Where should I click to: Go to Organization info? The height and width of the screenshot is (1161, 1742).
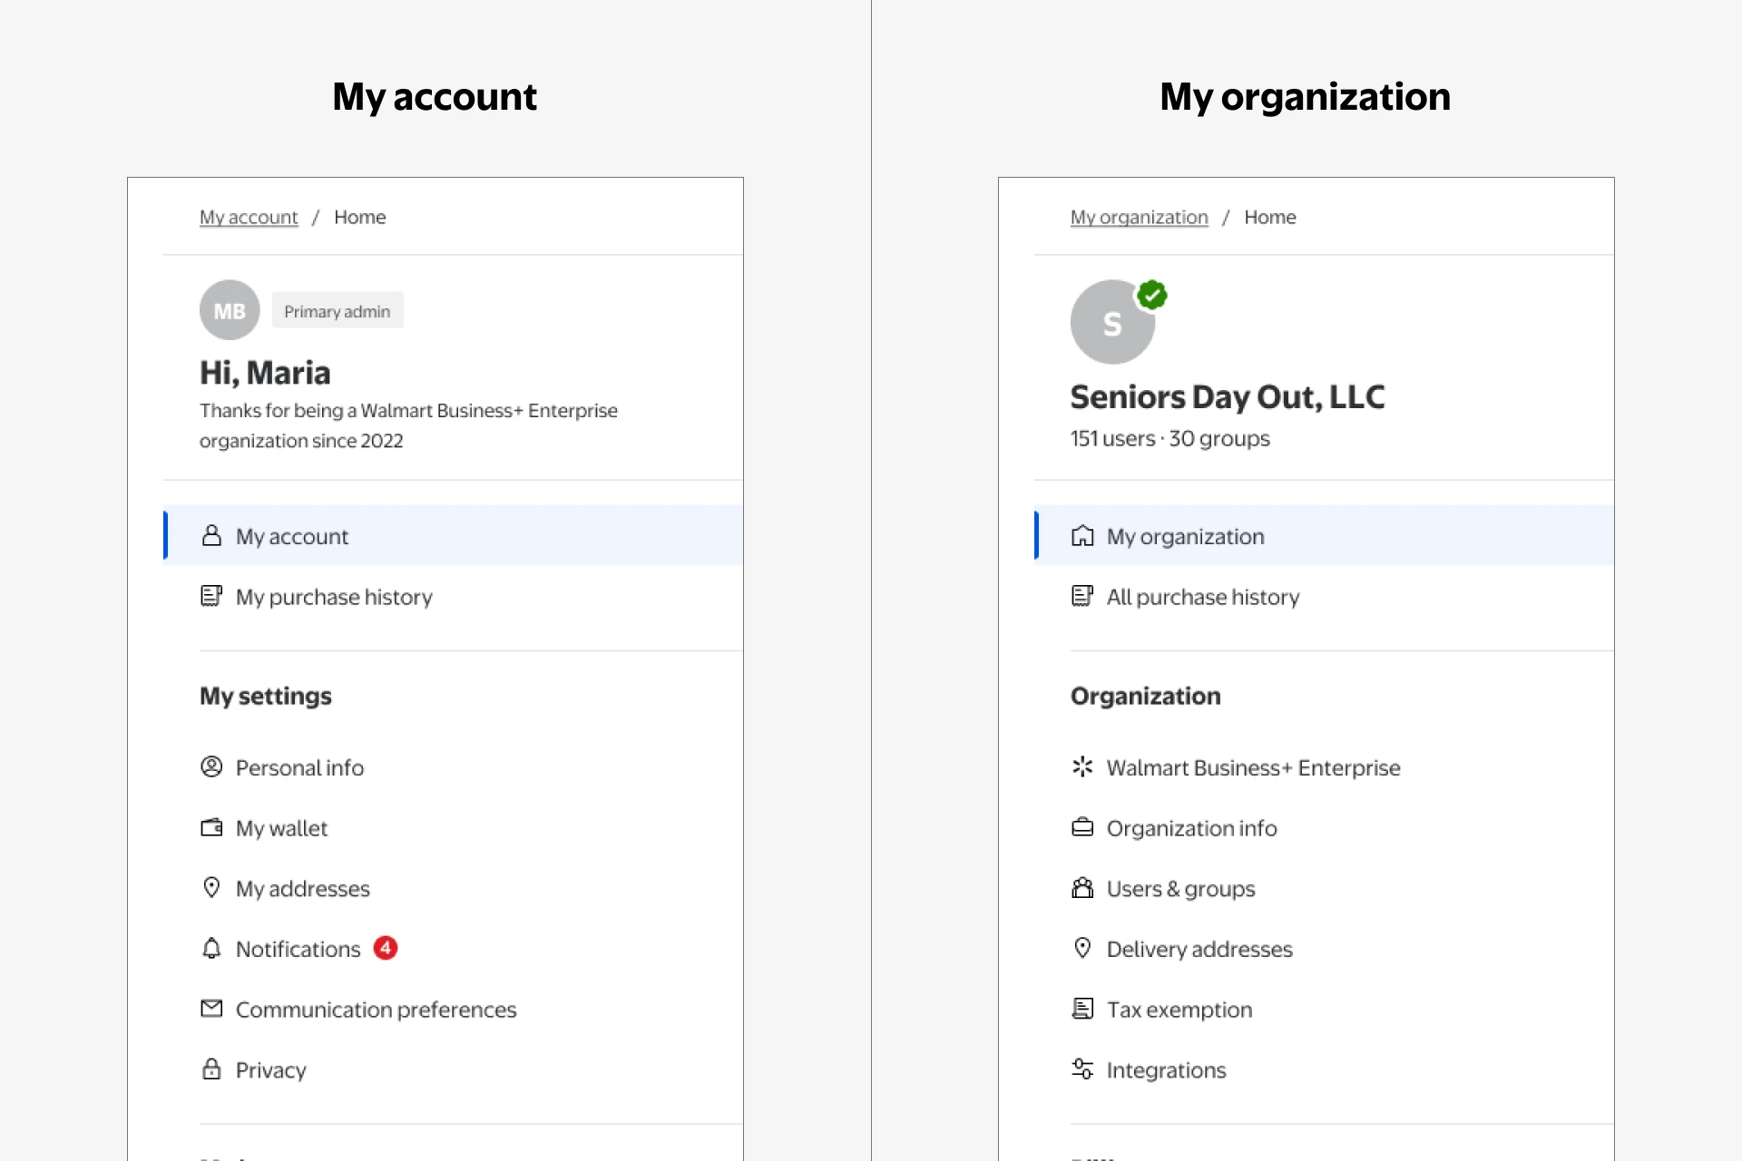1191,828
